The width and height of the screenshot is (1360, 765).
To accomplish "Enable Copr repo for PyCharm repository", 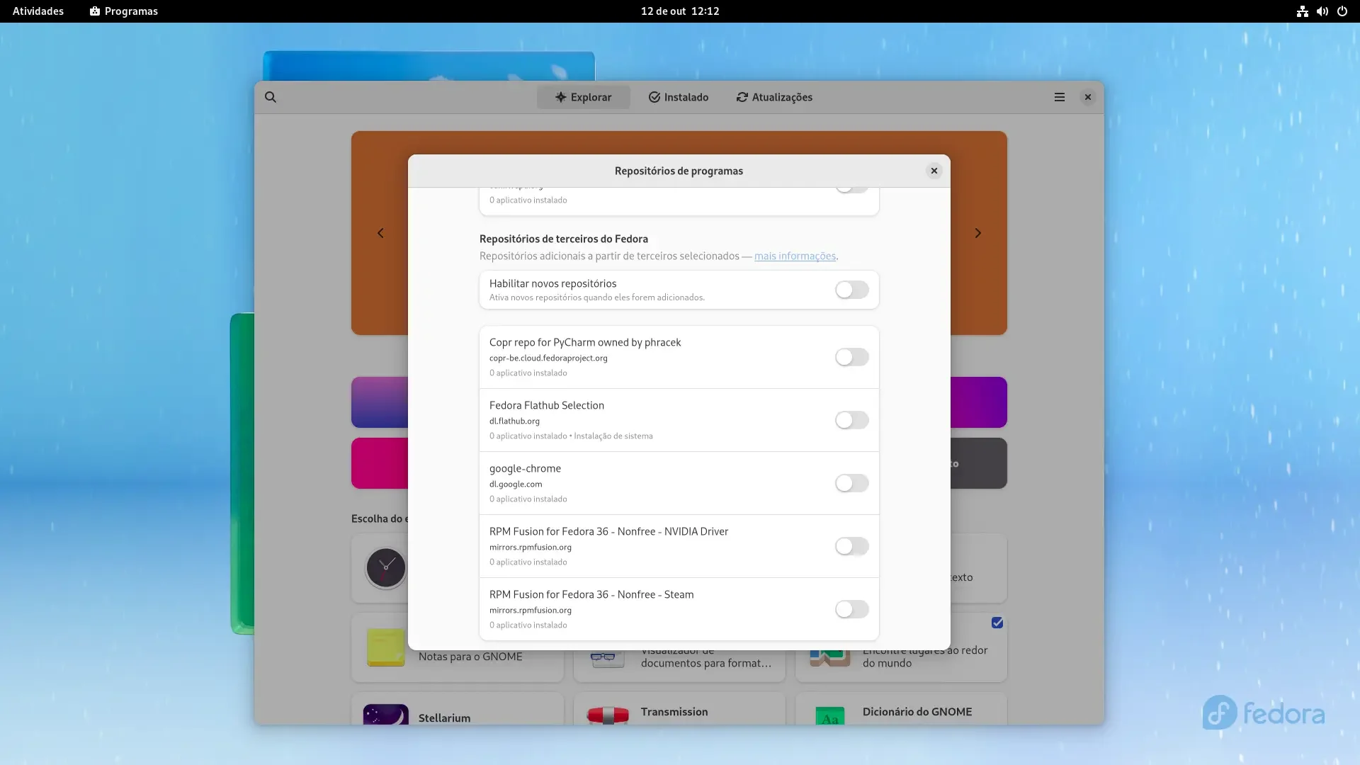I will click(x=851, y=357).
